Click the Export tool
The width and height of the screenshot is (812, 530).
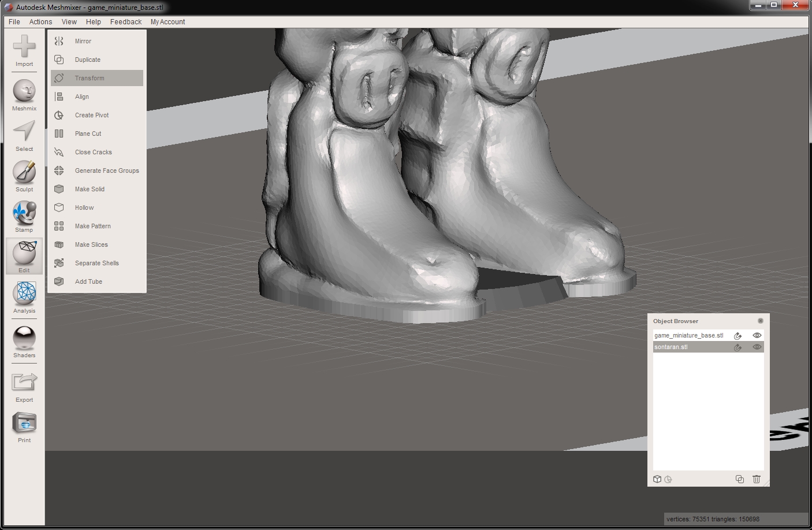click(24, 387)
